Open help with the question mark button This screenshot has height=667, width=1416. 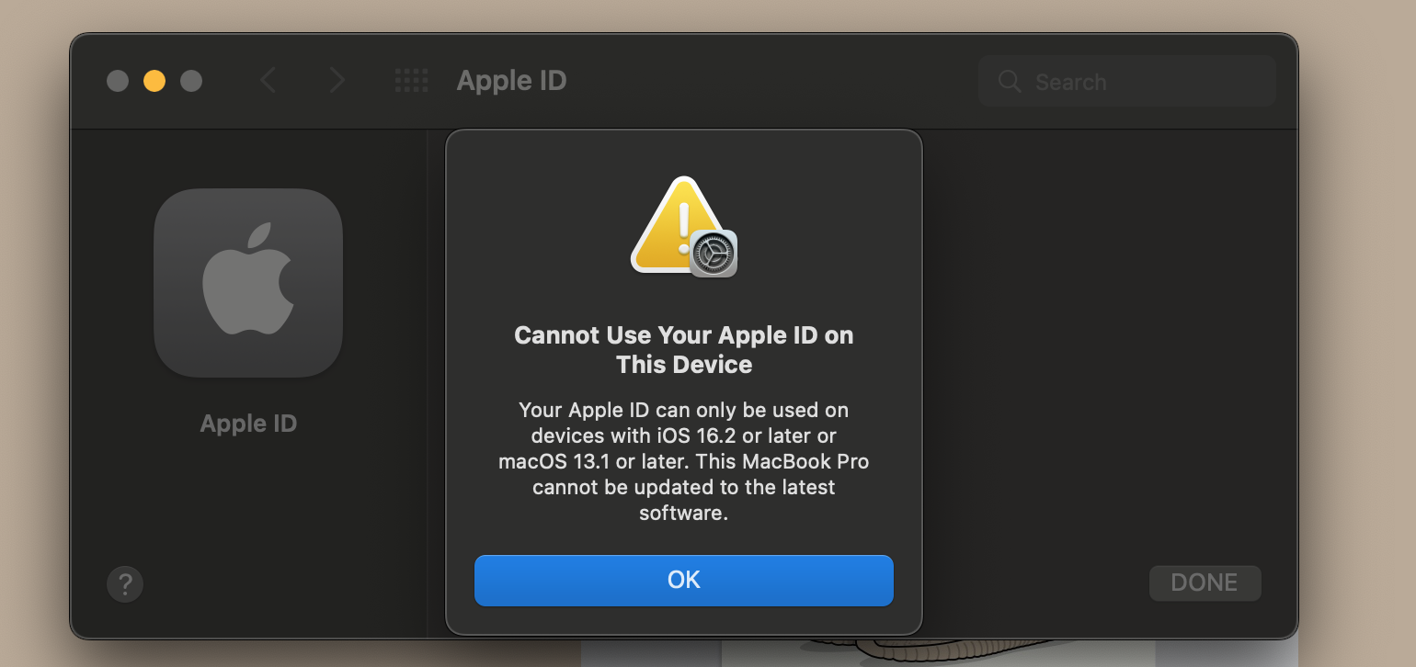(x=125, y=583)
